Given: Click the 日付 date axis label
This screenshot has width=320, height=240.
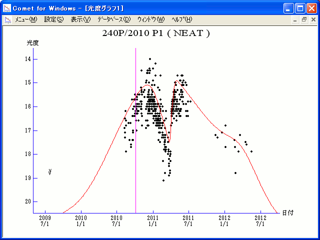Looking at the screenshot, I should click(x=287, y=212).
